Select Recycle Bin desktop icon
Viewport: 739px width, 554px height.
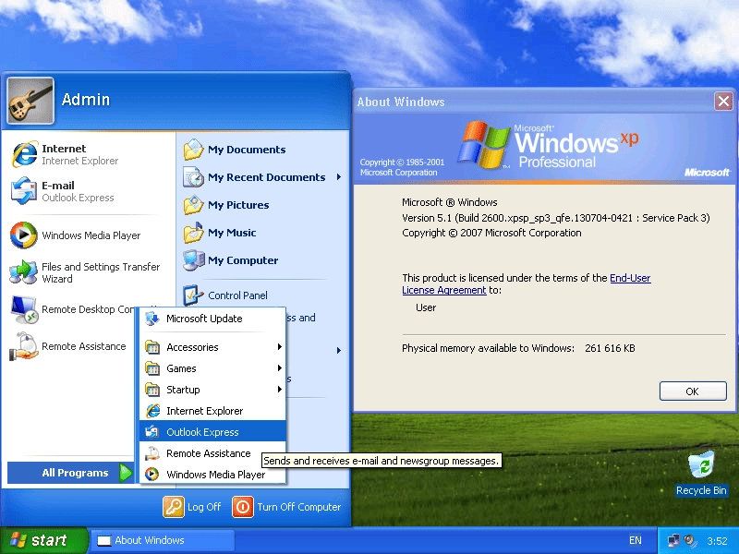pos(701,473)
